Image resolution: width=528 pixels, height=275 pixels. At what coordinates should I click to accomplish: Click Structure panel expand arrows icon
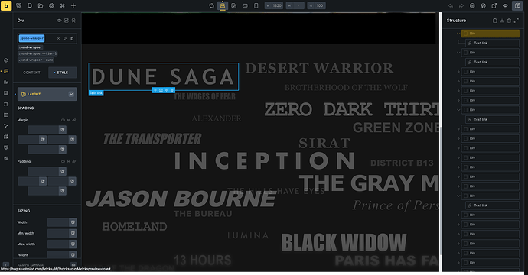(x=517, y=21)
